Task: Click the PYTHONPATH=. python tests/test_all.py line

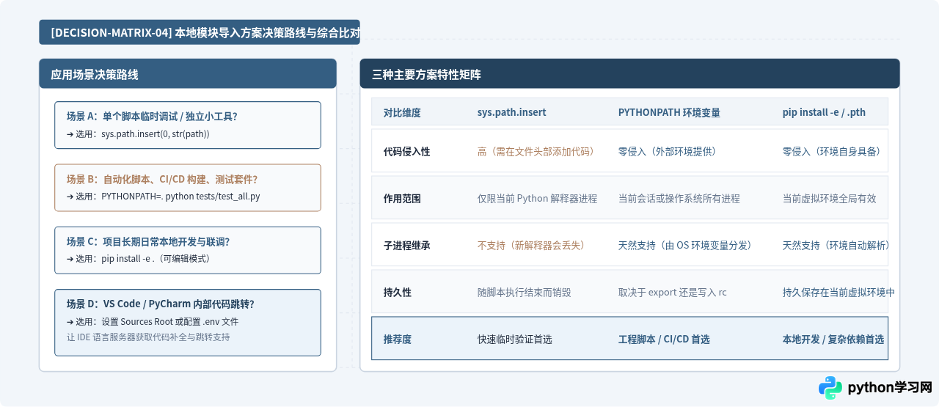Action: click(163, 197)
